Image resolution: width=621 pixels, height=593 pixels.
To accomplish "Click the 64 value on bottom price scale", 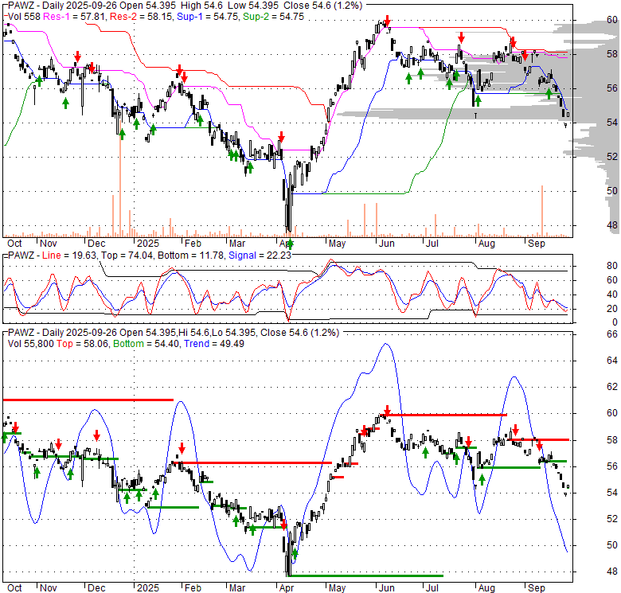I will pos(612,361).
